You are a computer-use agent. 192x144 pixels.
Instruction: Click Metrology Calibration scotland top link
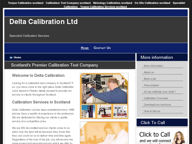click(x=113, y=3)
